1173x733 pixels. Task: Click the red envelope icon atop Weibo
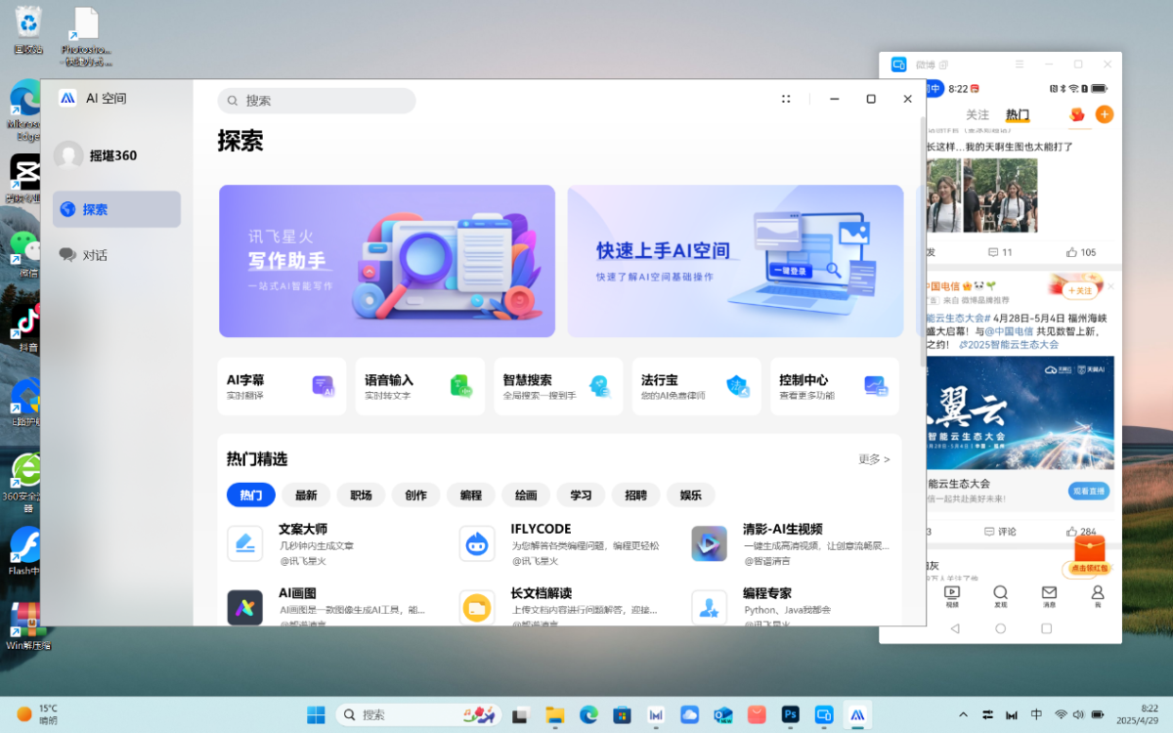tap(1077, 114)
